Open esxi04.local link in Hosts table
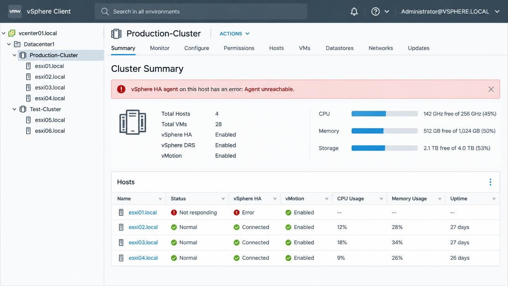 143,258
